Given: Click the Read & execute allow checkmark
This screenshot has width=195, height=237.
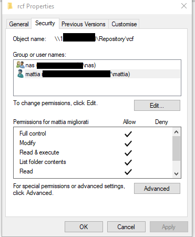Looking at the screenshot, I should point(128,153).
